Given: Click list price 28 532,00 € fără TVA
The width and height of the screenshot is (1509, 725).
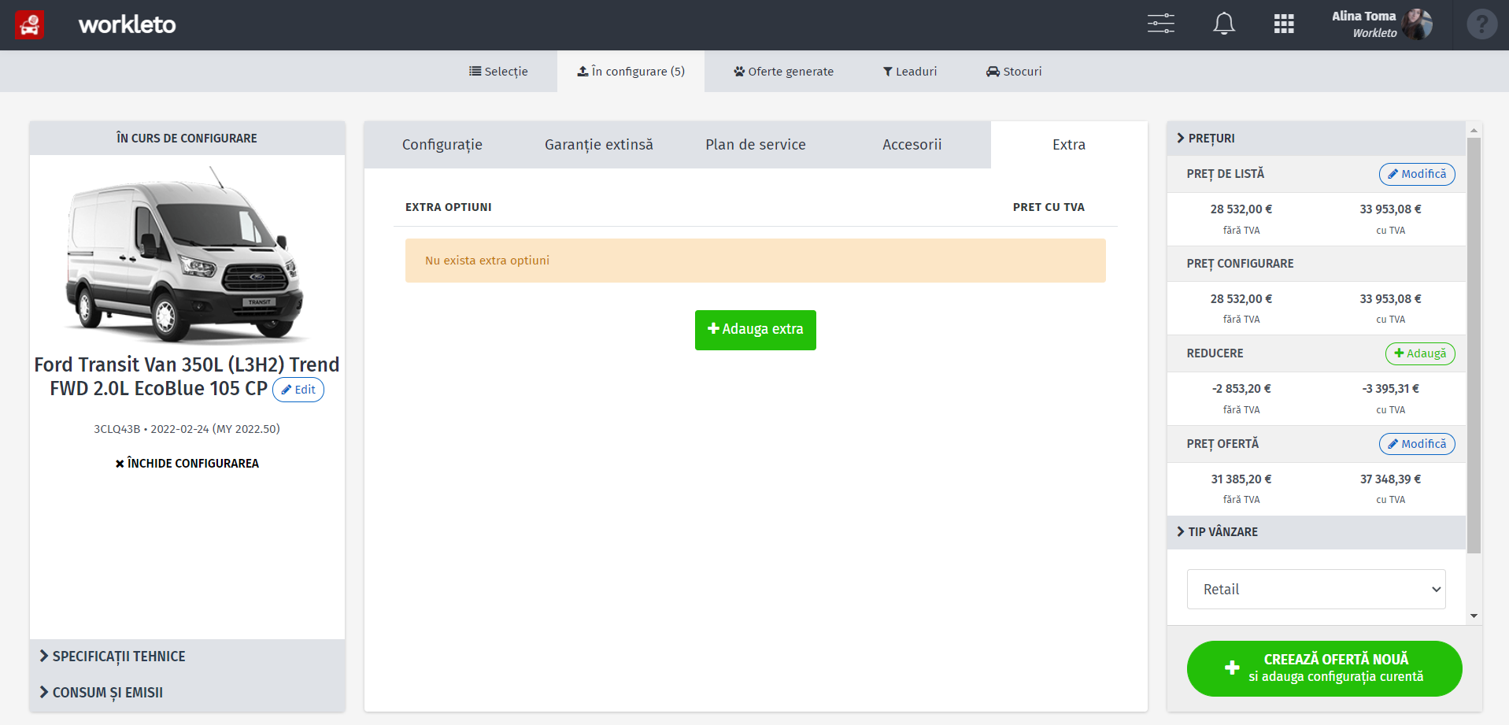Looking at the screenshot, I should point(1241,209).
